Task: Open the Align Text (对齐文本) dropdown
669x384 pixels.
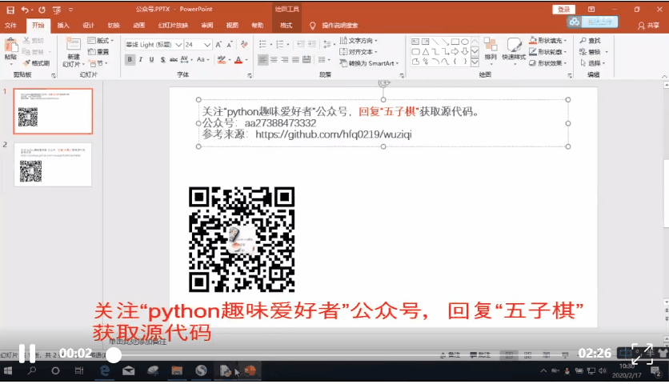Action: click(359, 52)
